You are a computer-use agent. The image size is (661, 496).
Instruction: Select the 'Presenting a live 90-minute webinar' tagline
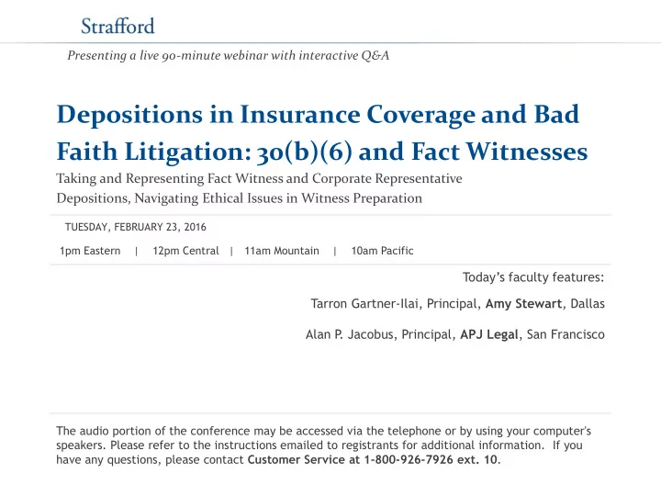tap(228, 56)
